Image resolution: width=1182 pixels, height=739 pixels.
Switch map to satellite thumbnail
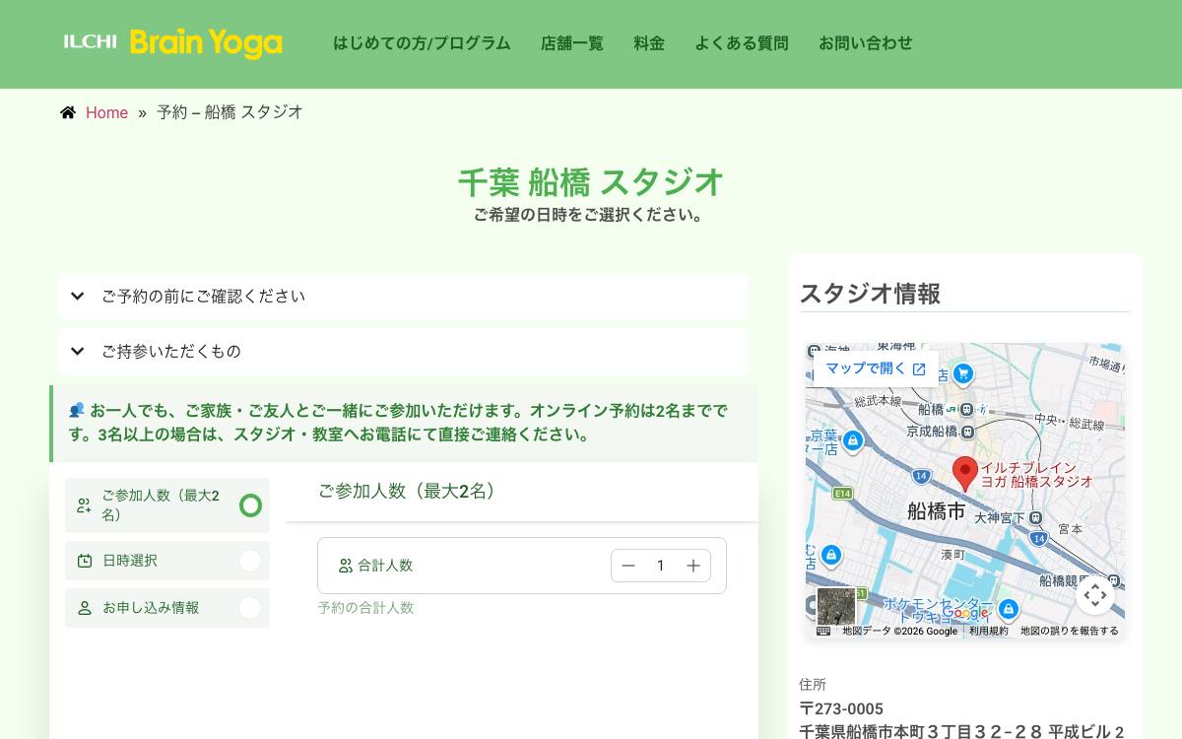coord(836,606)
